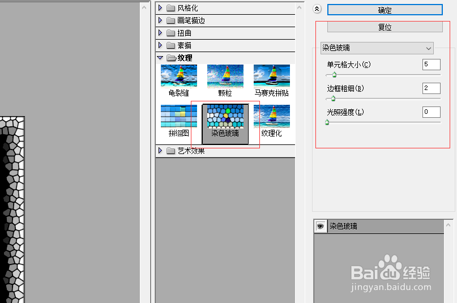Viewport: 457px width, 303px height.
Task: Expand the 艺术效果 filter folder
Action: [x=160, y=151]
